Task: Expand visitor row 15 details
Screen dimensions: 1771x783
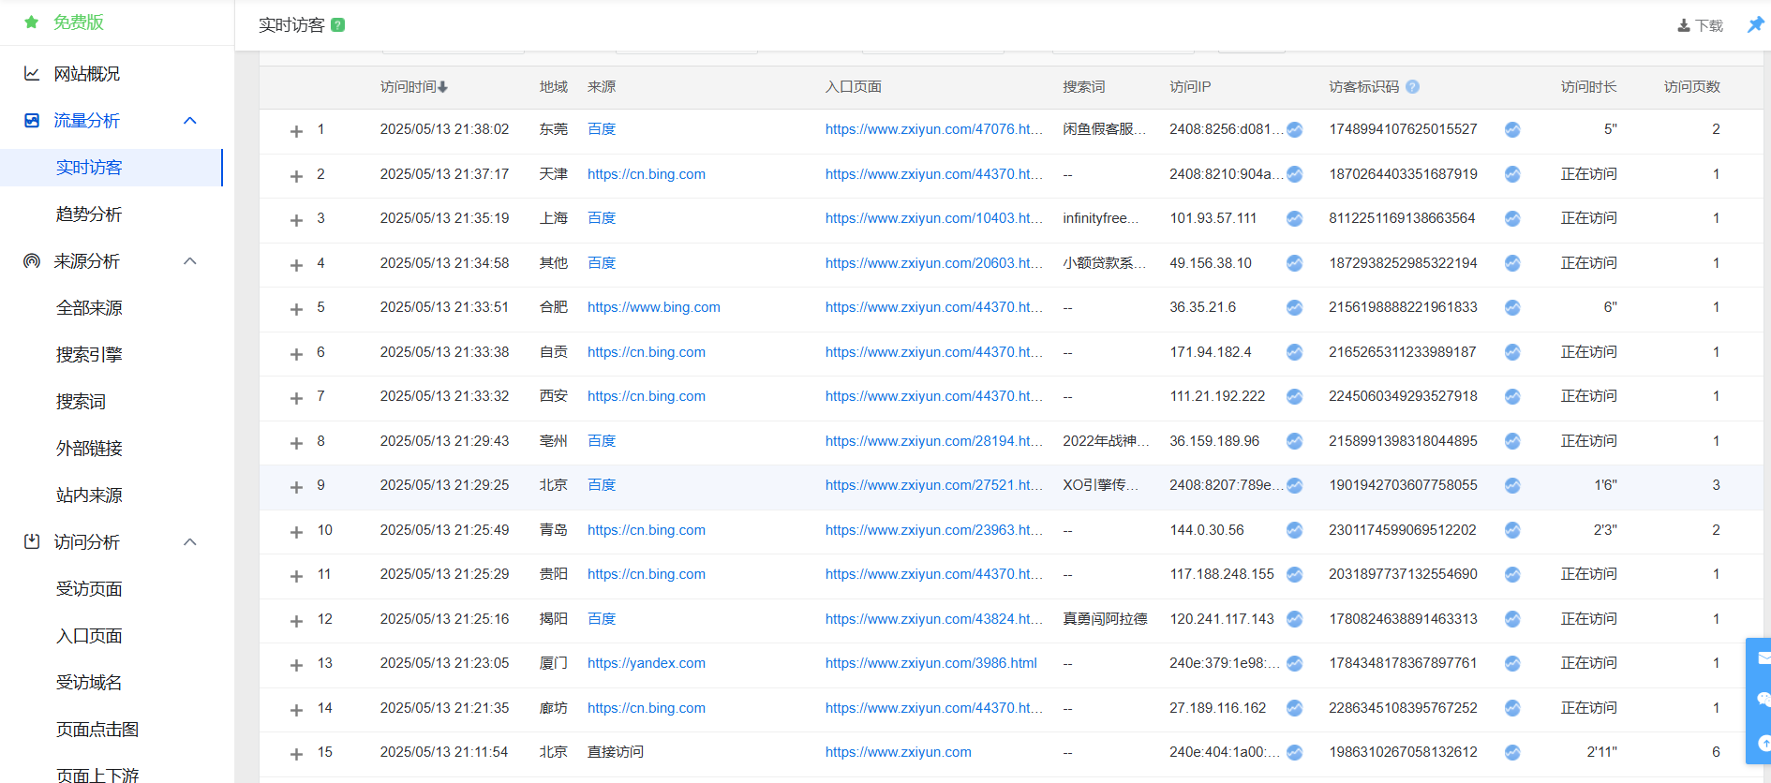Action: (x=296, y=754)
